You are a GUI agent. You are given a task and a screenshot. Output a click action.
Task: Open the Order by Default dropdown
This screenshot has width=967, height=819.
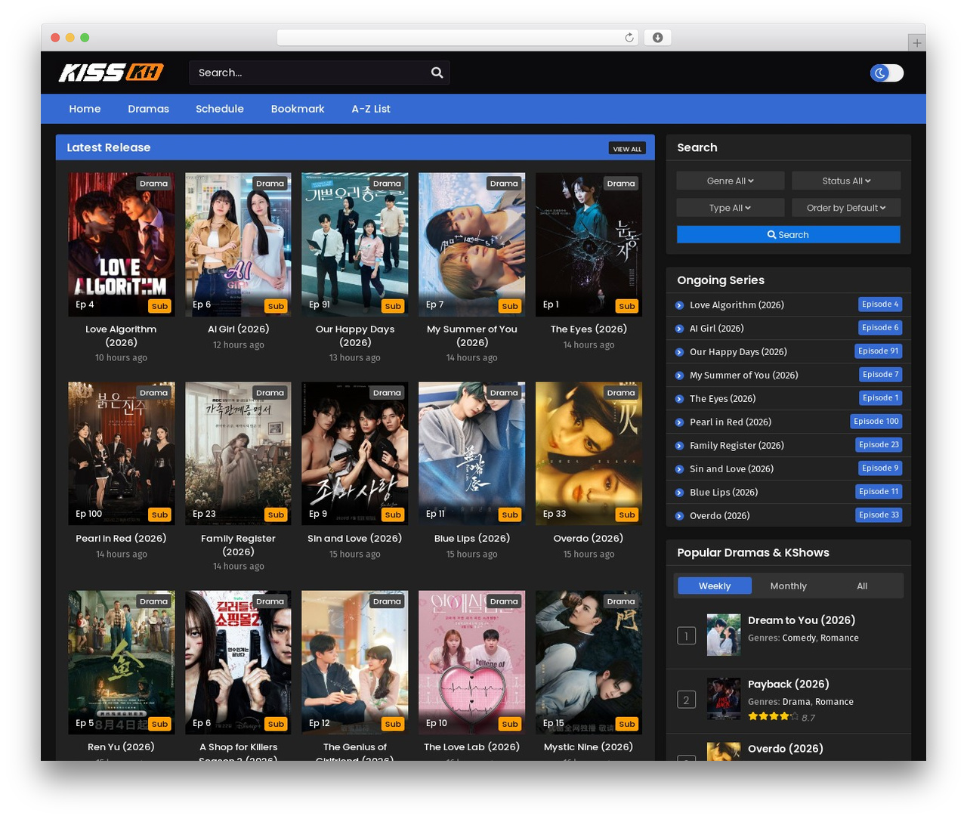846,208
